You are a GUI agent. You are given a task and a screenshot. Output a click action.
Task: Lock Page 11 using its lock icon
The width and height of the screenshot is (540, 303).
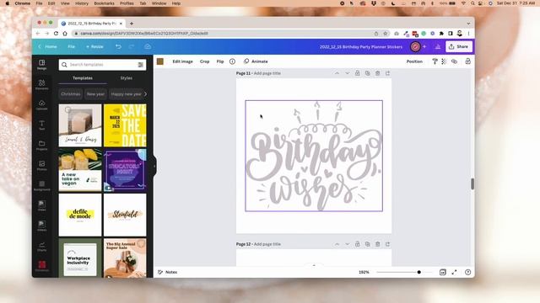coord(358,73)
